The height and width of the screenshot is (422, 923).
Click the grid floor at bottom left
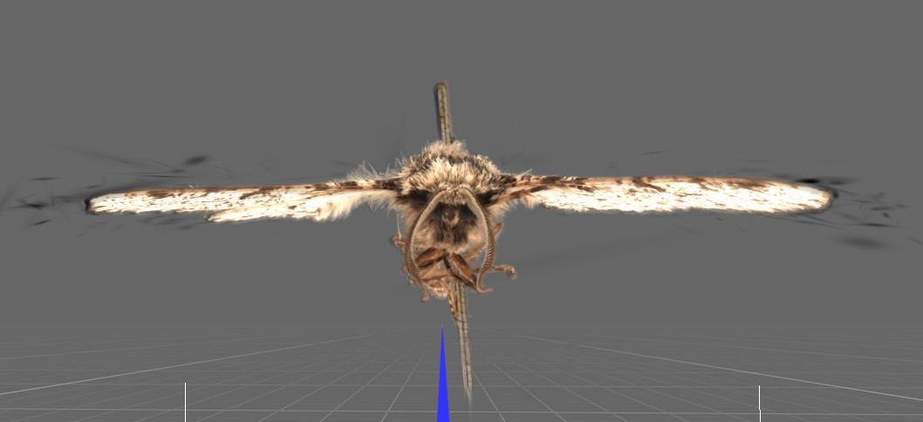coord(87,384)
